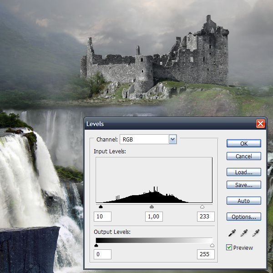The image size is (273, 273).
Task: Focus gamma field showing 1,00
Action: point(154,217)
